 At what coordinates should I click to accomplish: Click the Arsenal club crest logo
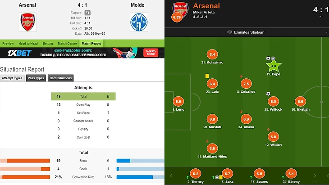coord(27,22)
